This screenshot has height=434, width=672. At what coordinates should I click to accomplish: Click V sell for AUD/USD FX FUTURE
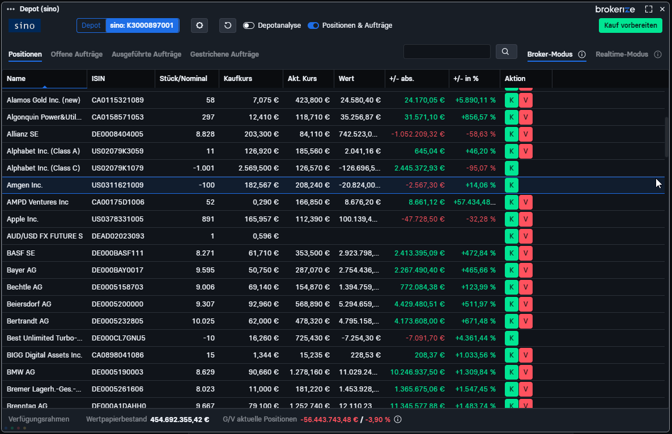[x=525, y=236]
